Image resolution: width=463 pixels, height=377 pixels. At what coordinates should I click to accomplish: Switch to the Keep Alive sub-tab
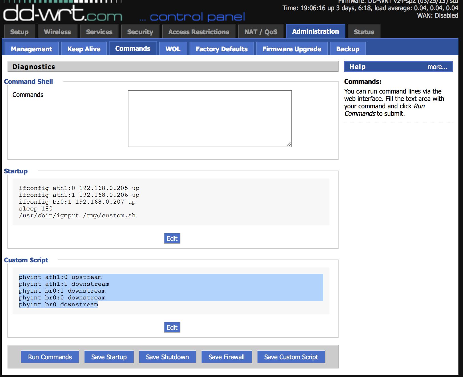click(84, 49)
